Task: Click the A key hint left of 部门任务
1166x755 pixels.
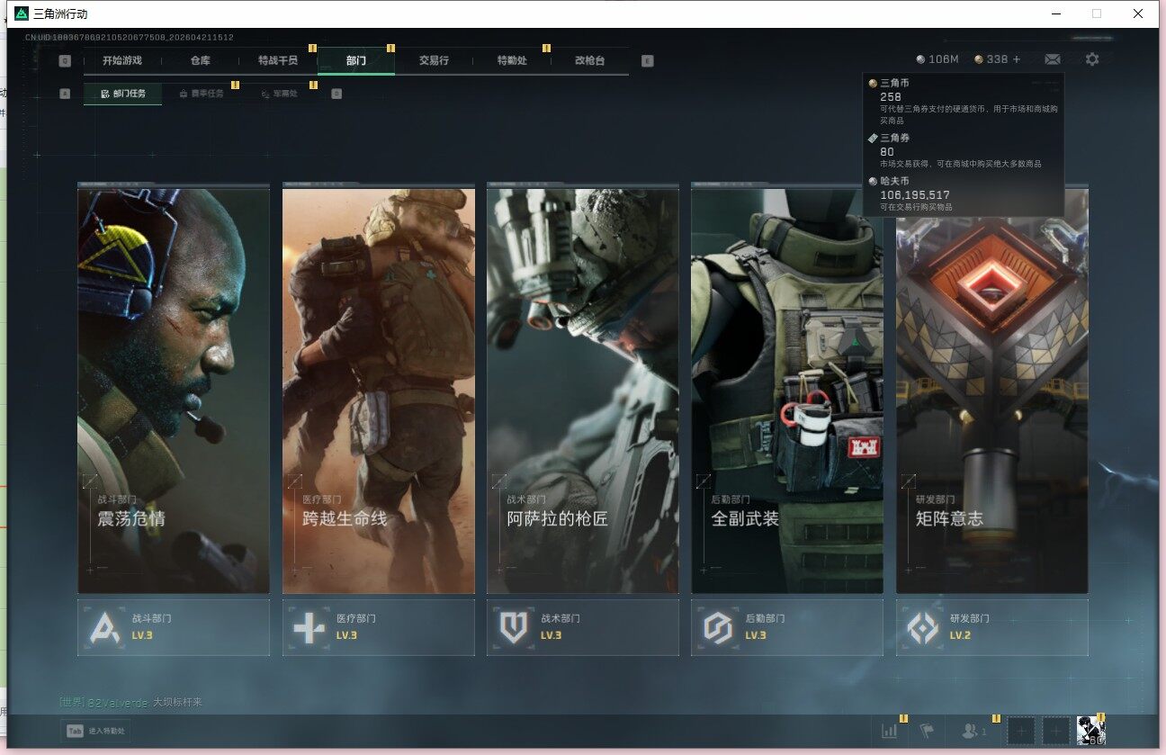Action: coord(65,93)
